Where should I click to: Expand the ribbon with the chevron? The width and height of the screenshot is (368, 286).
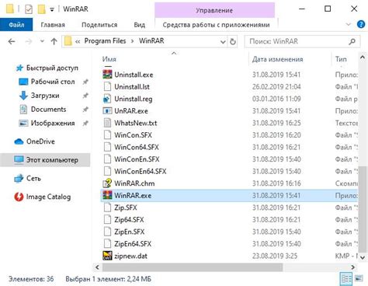tap(348, 25)
